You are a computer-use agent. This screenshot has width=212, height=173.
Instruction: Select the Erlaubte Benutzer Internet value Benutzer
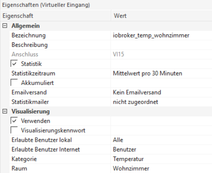(x=161, y=149)
